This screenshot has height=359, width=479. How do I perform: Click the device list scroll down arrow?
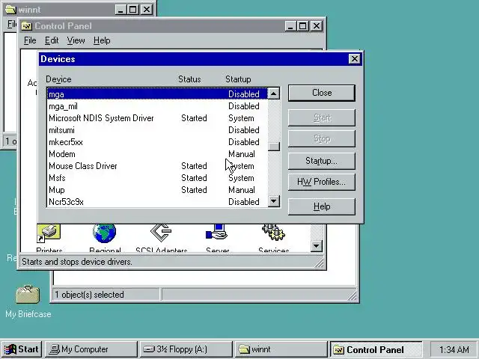click(x=274, y=201)
